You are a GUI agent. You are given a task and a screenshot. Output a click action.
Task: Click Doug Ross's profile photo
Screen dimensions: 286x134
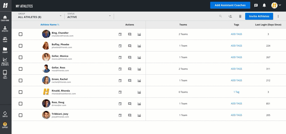[46, 103]
